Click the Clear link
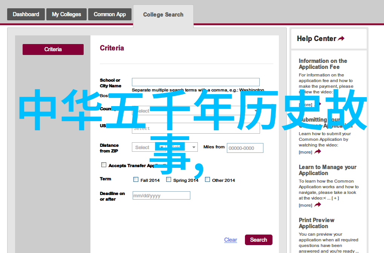The image size is (384, 253). tap(230, 240)
